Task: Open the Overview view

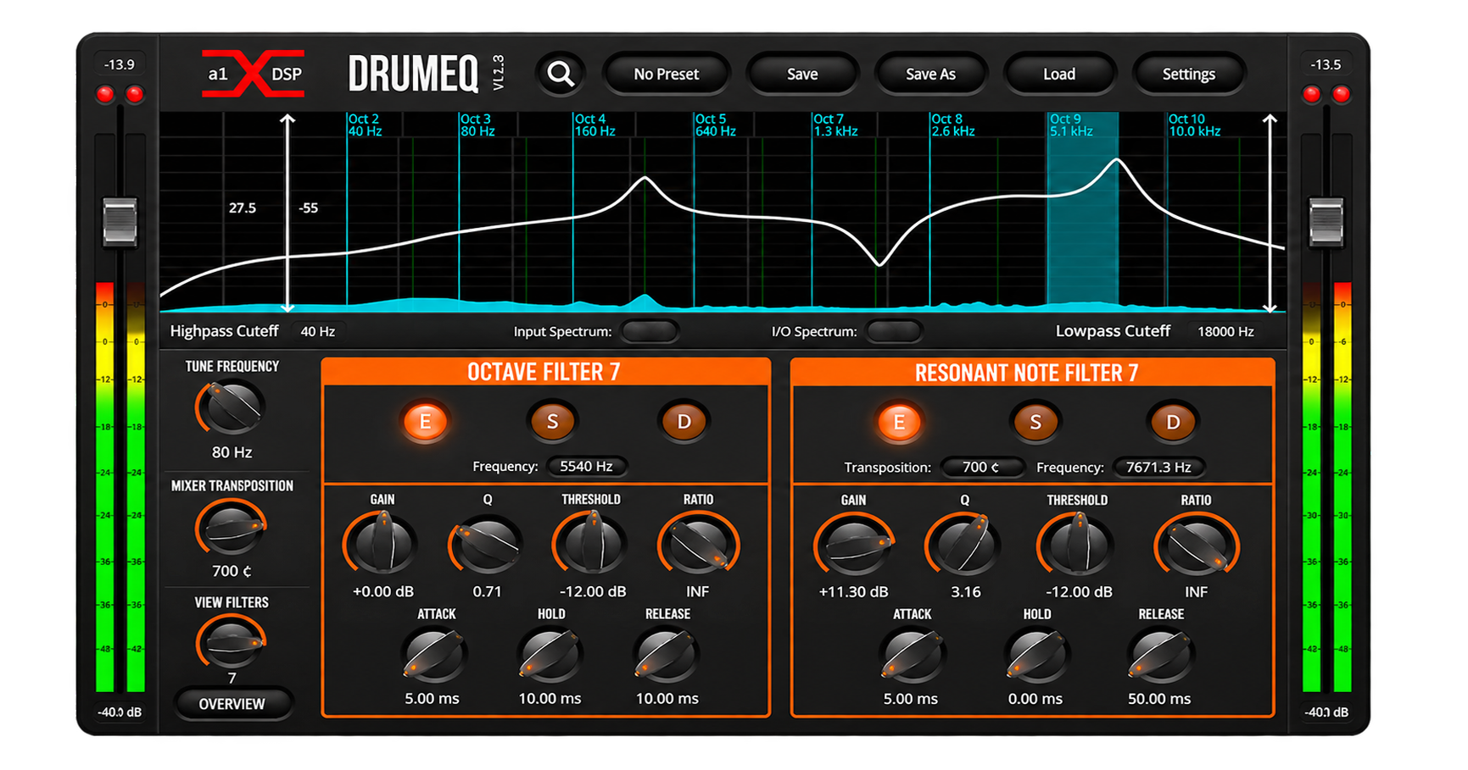Action: [x=232, y=704]
